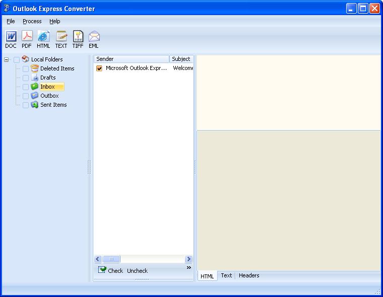Click the right arrow of the horizontal scrollbar
383x297 pixels.
click(188, 259)
